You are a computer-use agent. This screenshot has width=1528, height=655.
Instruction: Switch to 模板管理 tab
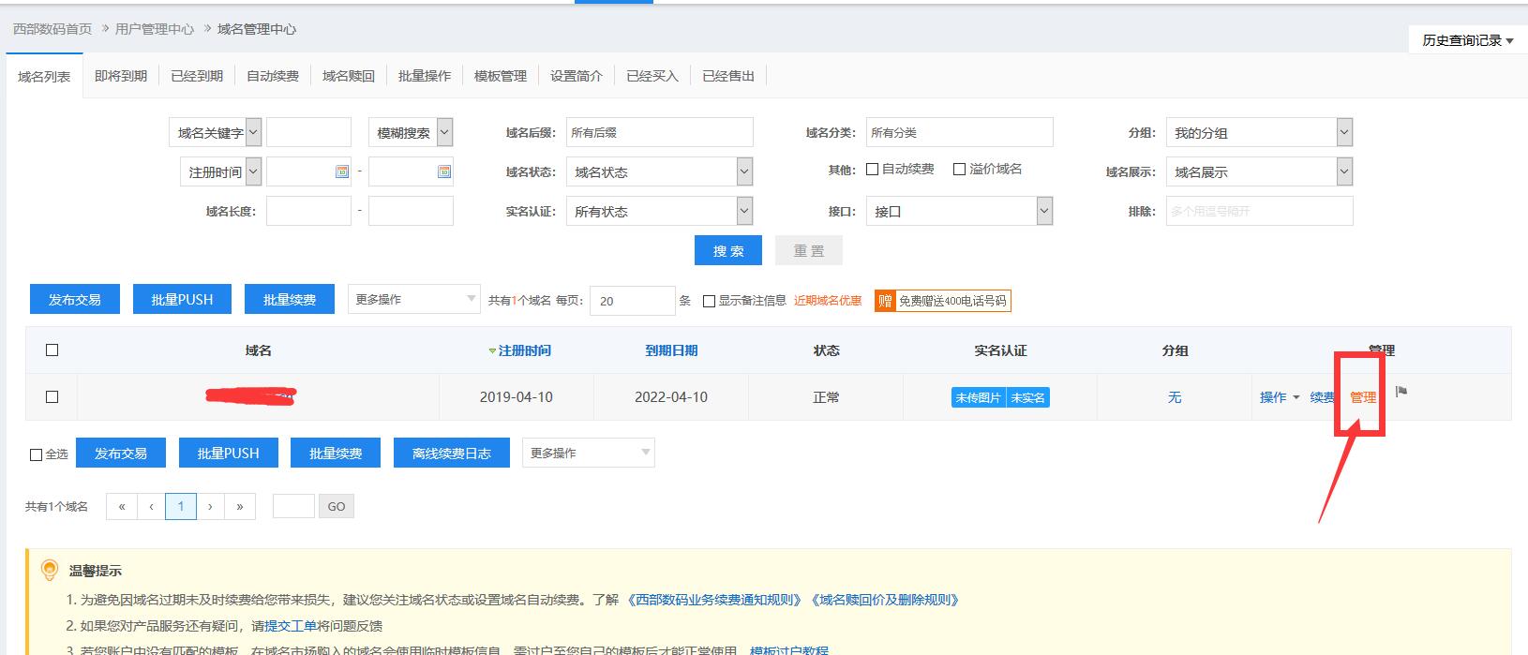coord(501,75)
